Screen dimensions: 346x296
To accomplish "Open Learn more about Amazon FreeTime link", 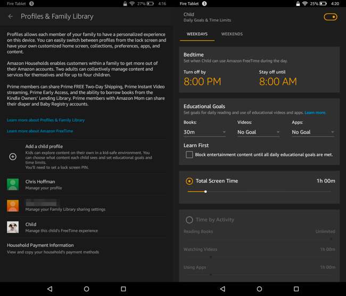I will (x=40, y=131).
